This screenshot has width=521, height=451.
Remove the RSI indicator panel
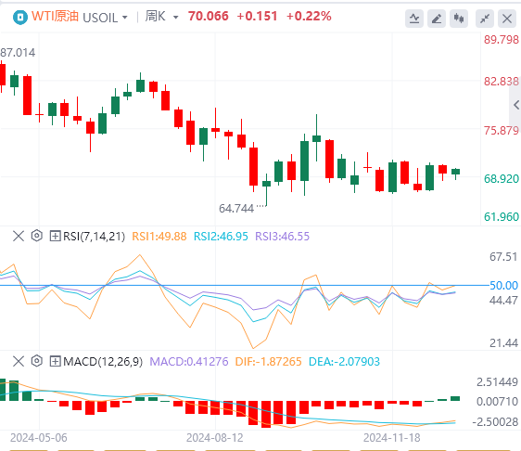click(x=19, y=236)
